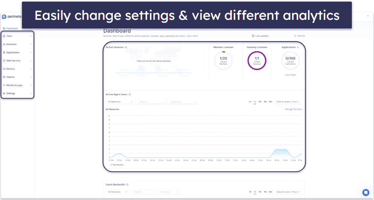Click the Objects cube icon in sidebar
Screen dimensions: 374x200
pyautogui.click(x=4, y=77)
